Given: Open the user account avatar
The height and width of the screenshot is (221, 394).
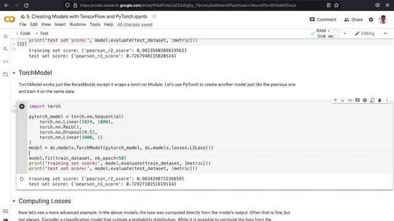Looking at the screenshot, I should click(383, 20).
